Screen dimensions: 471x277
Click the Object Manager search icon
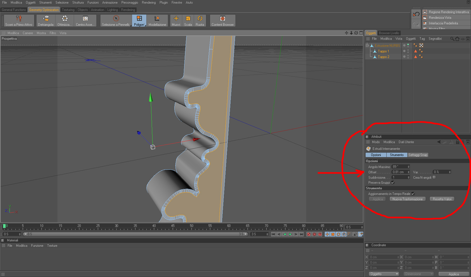[452, 39]
